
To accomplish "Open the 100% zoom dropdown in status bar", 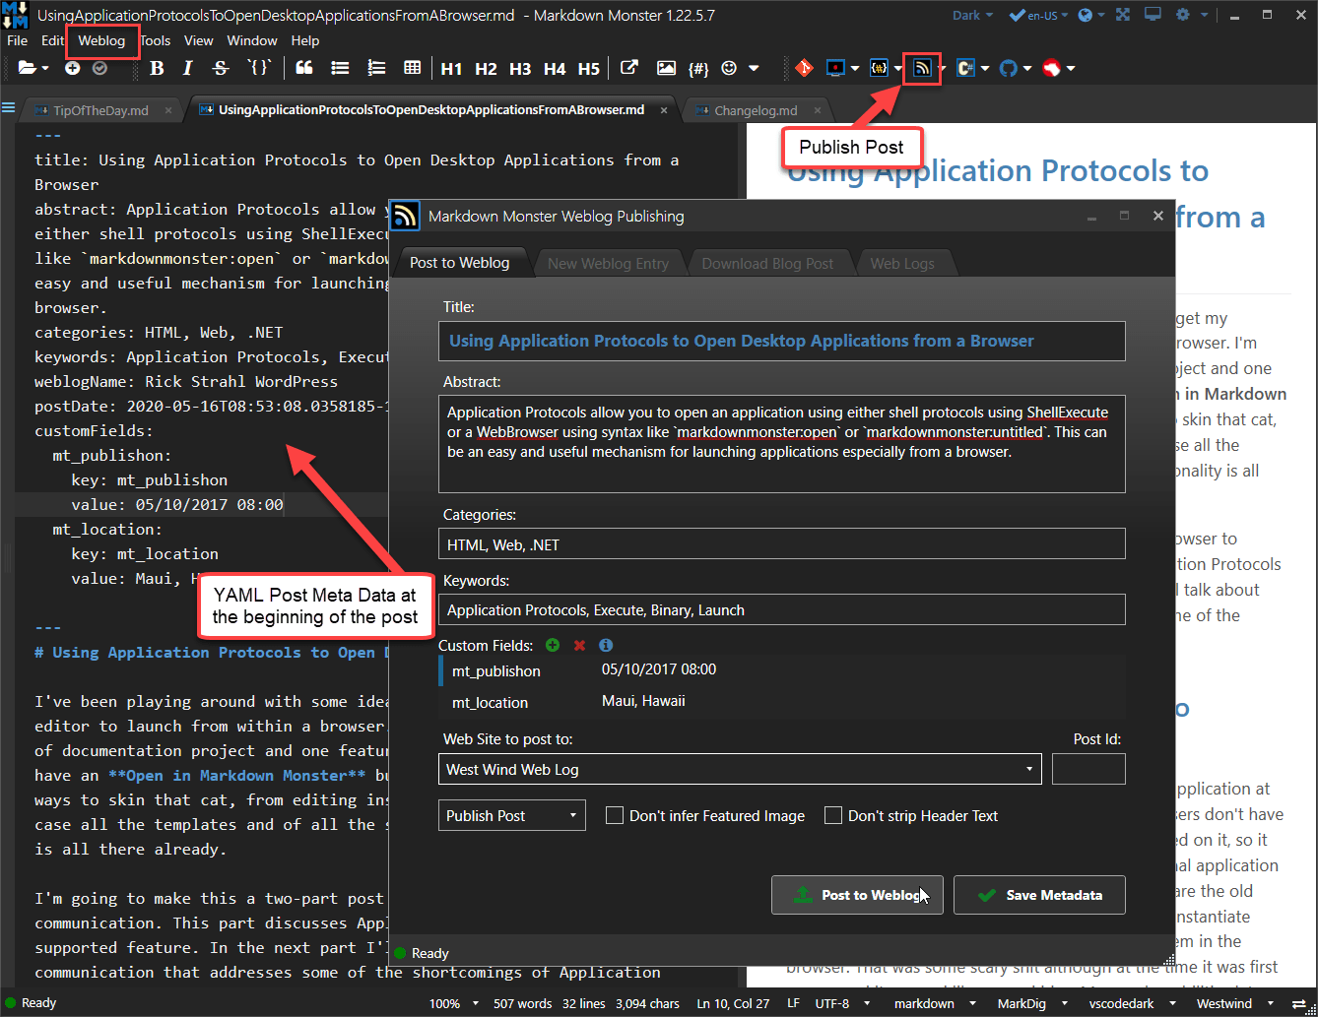I will tap(454, 1003).
